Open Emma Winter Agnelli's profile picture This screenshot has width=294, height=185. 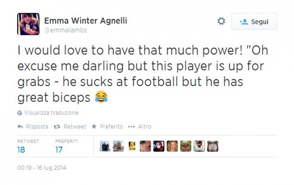pyautogui.click(x=28, y=24)
